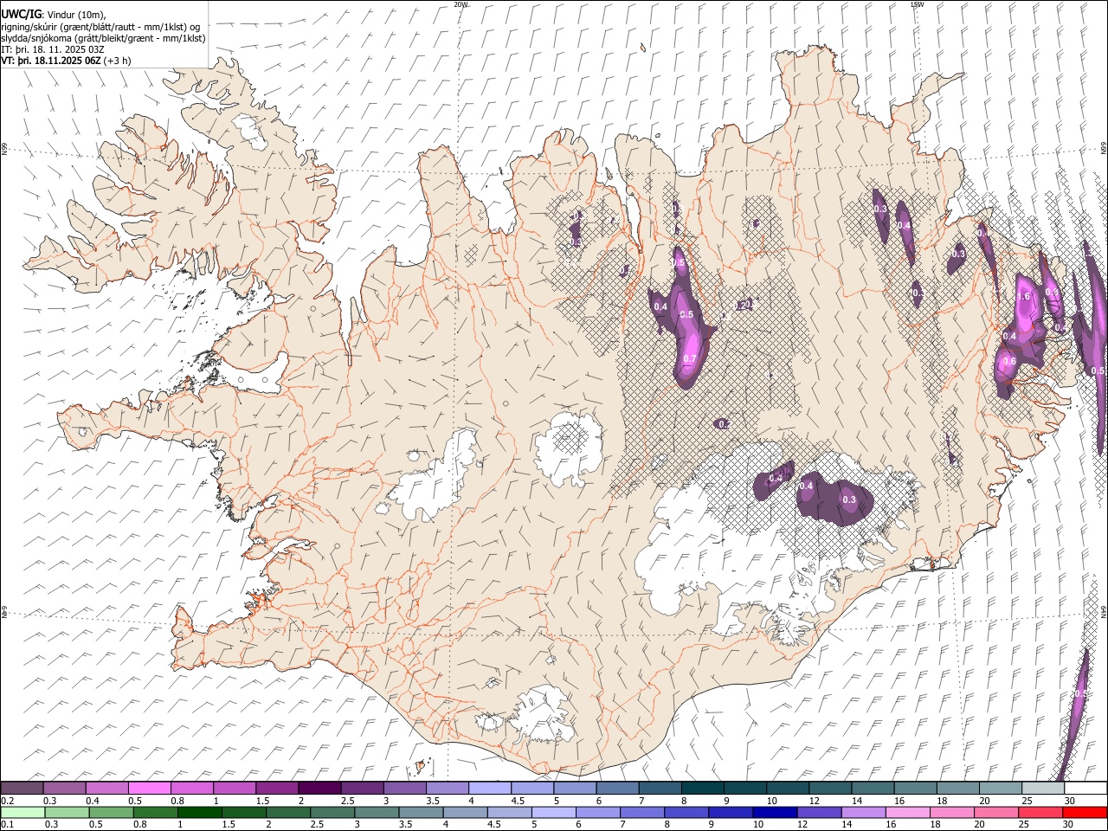Pick the deep blue bottom-row swatch 10–12
Image resolution: width=1108 pixels, height=831 pixels.
coord(775,812)
